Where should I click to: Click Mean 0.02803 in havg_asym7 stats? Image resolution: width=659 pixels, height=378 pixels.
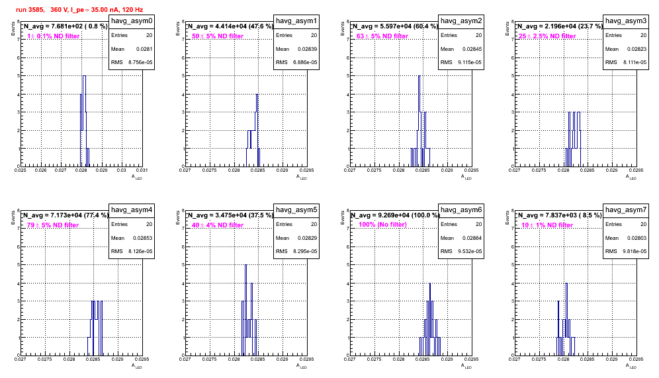click(626, 238)
